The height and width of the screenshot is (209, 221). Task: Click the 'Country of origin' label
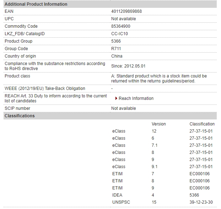20,56
